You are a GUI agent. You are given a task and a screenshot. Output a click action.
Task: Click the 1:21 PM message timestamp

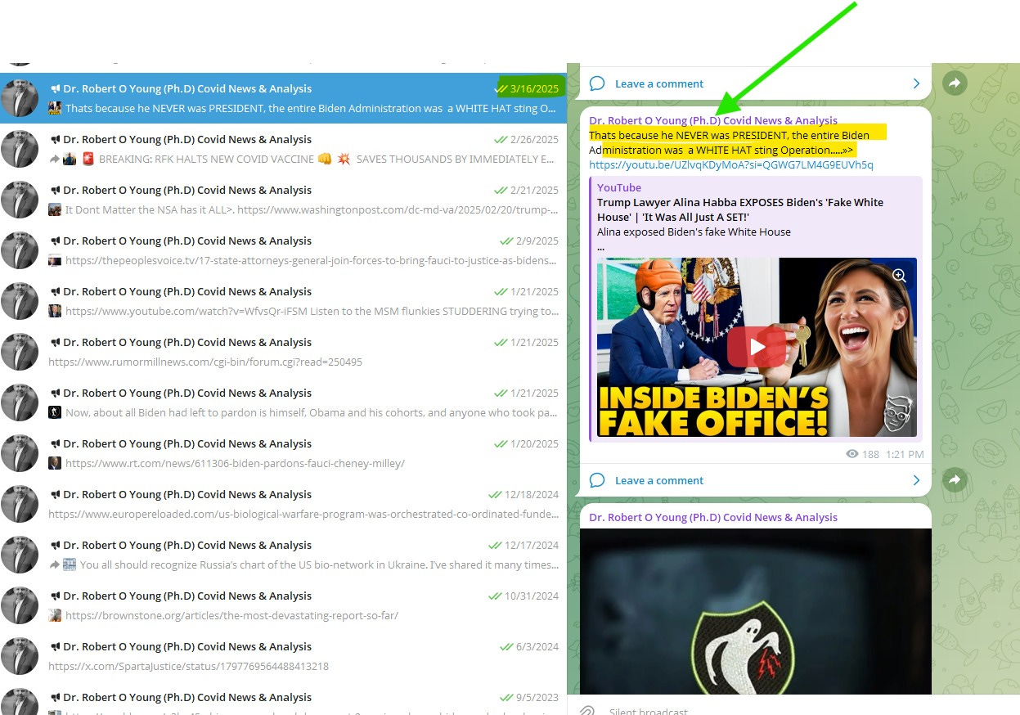click(x=905, y=454)
